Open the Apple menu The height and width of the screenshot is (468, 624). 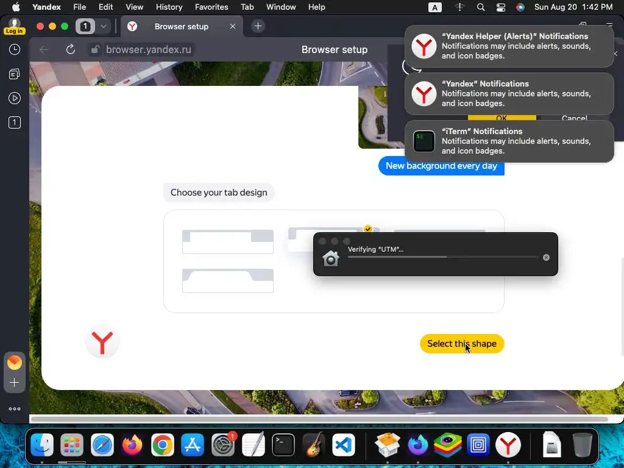[x=15, y=7]
